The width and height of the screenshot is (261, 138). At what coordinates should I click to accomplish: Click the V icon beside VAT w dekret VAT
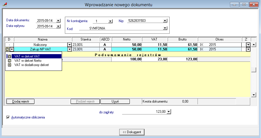click(9, 56)
